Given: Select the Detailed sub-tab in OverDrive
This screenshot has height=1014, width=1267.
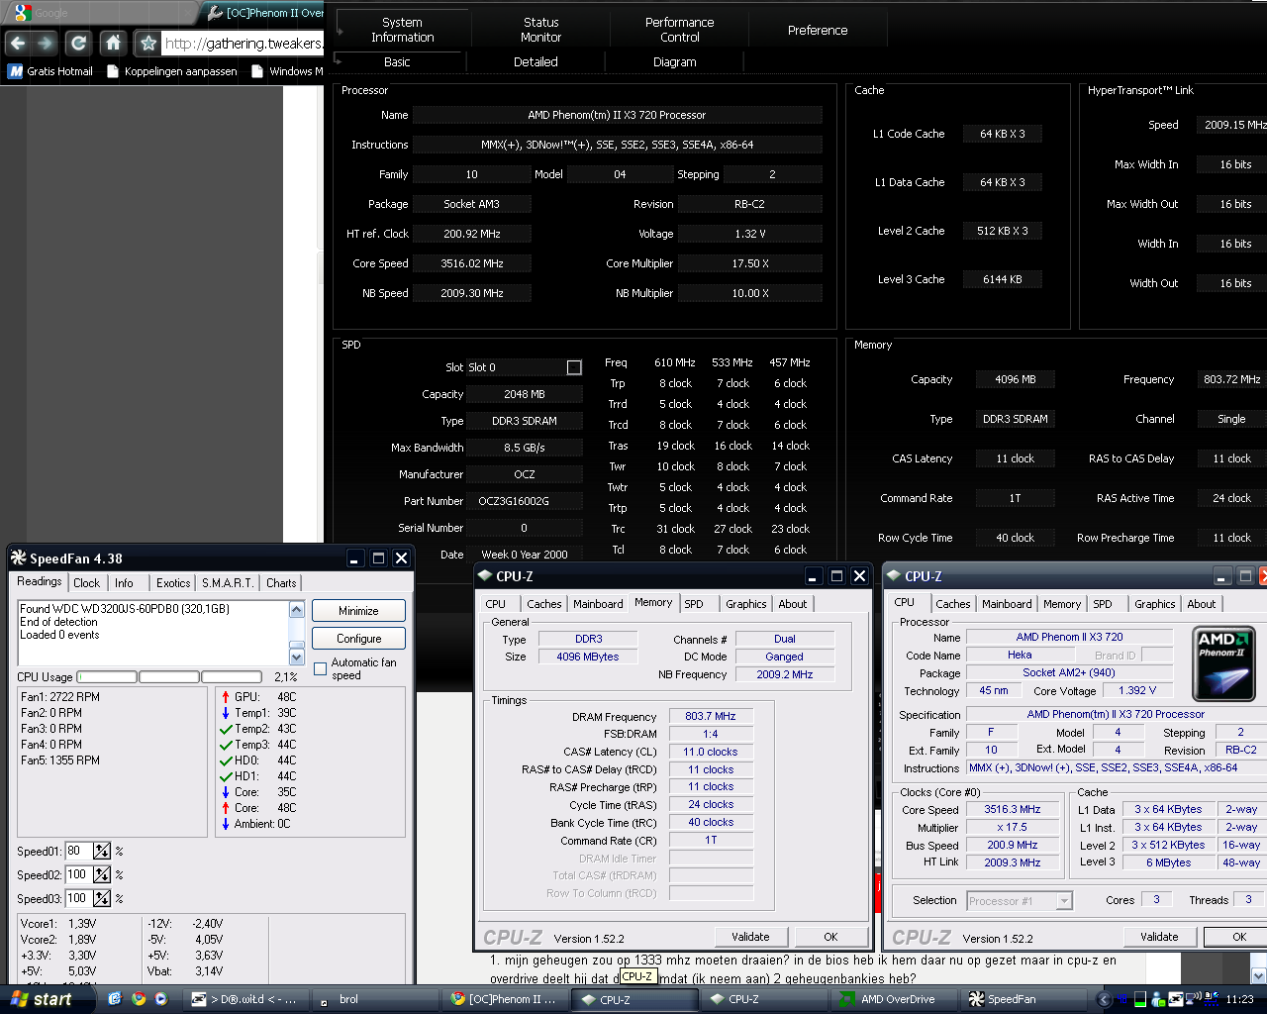Looking at the screenshot, I should [x=536, y=61].
